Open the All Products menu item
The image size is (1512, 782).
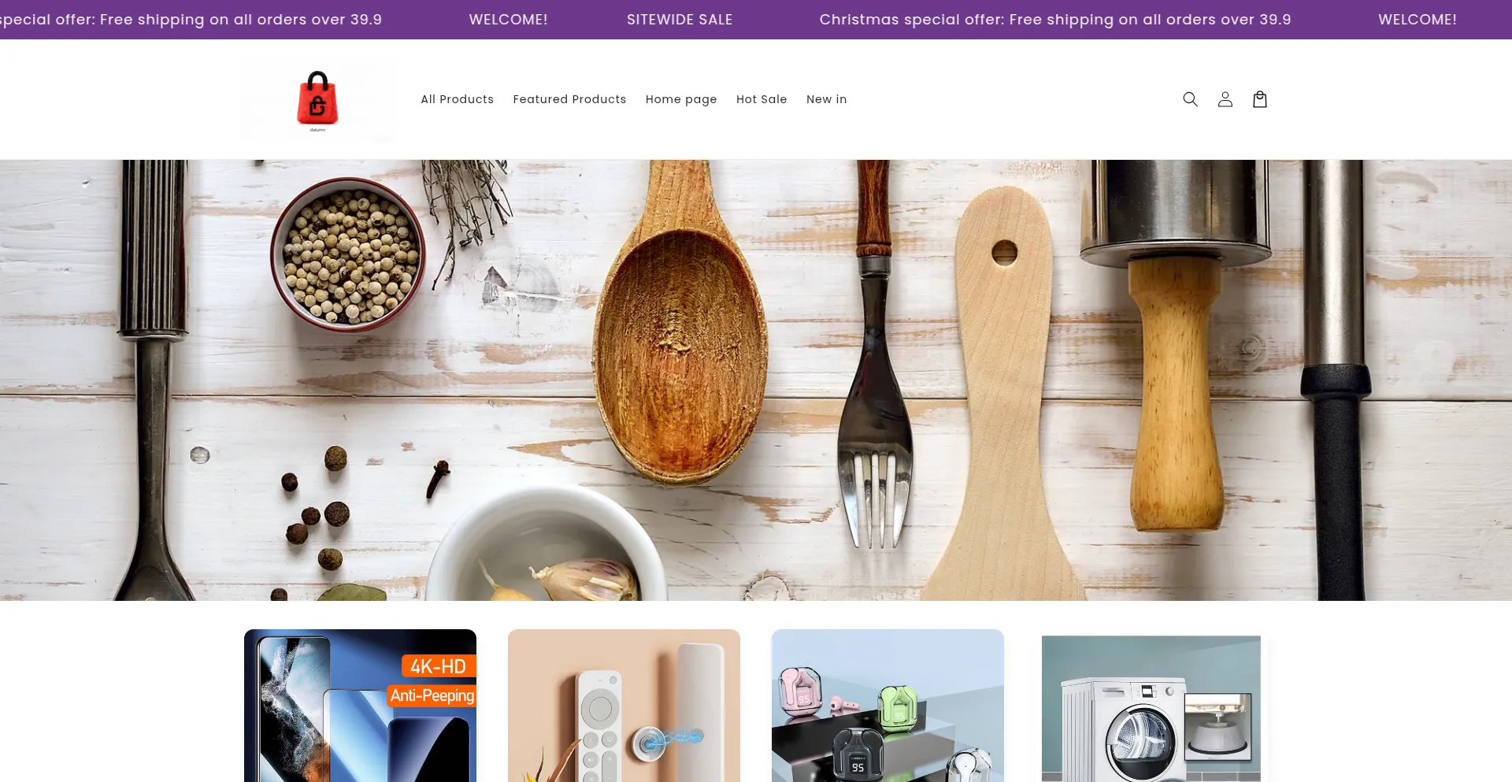click(457, 99)
